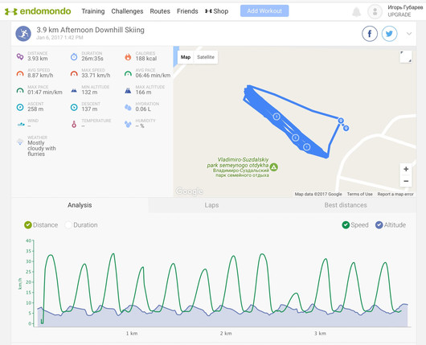Open the Challenges menu

127,11
